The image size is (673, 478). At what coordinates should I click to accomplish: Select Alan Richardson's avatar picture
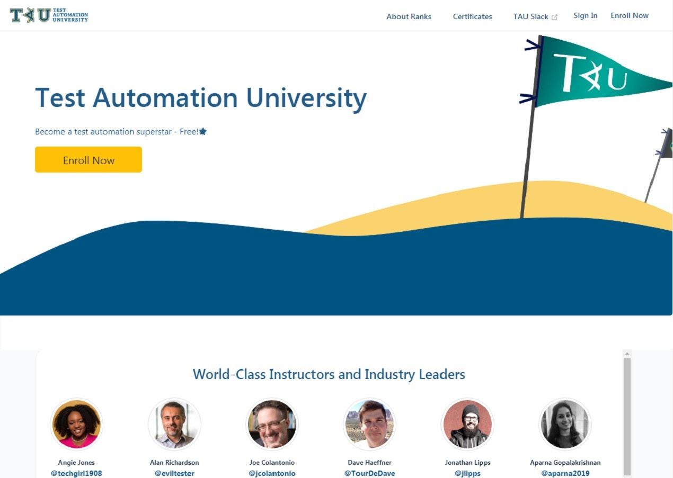click(x=174, y=424)
